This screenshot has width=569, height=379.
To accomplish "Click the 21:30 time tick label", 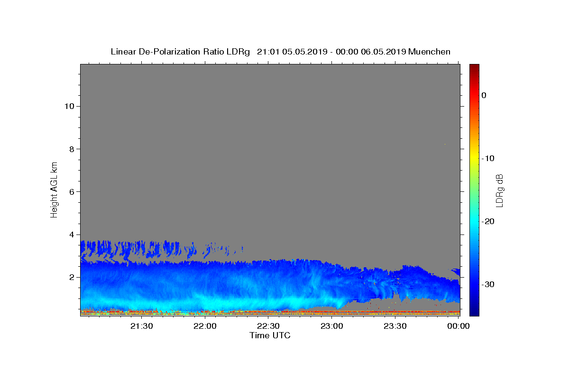I will click(x=141, y=326).
